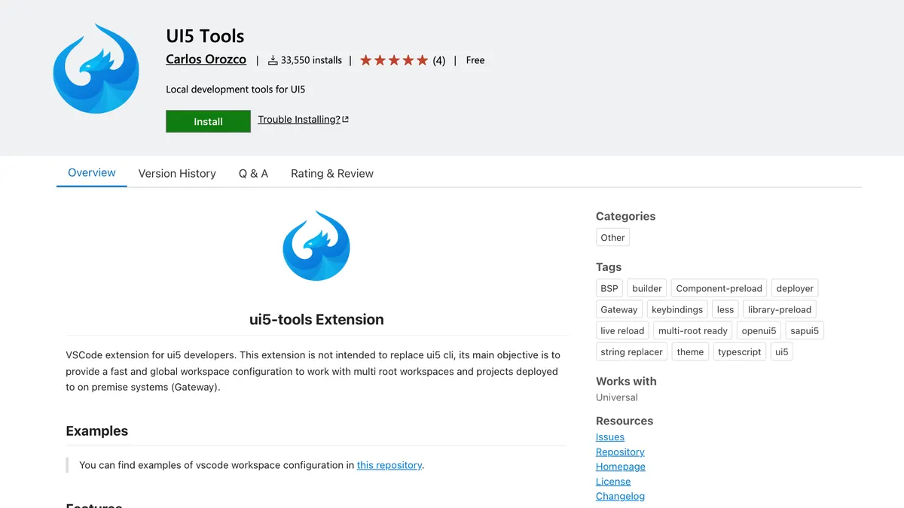Select the typescript tag
This screenshot has height=508, width=904.
(x=740, y=351)
